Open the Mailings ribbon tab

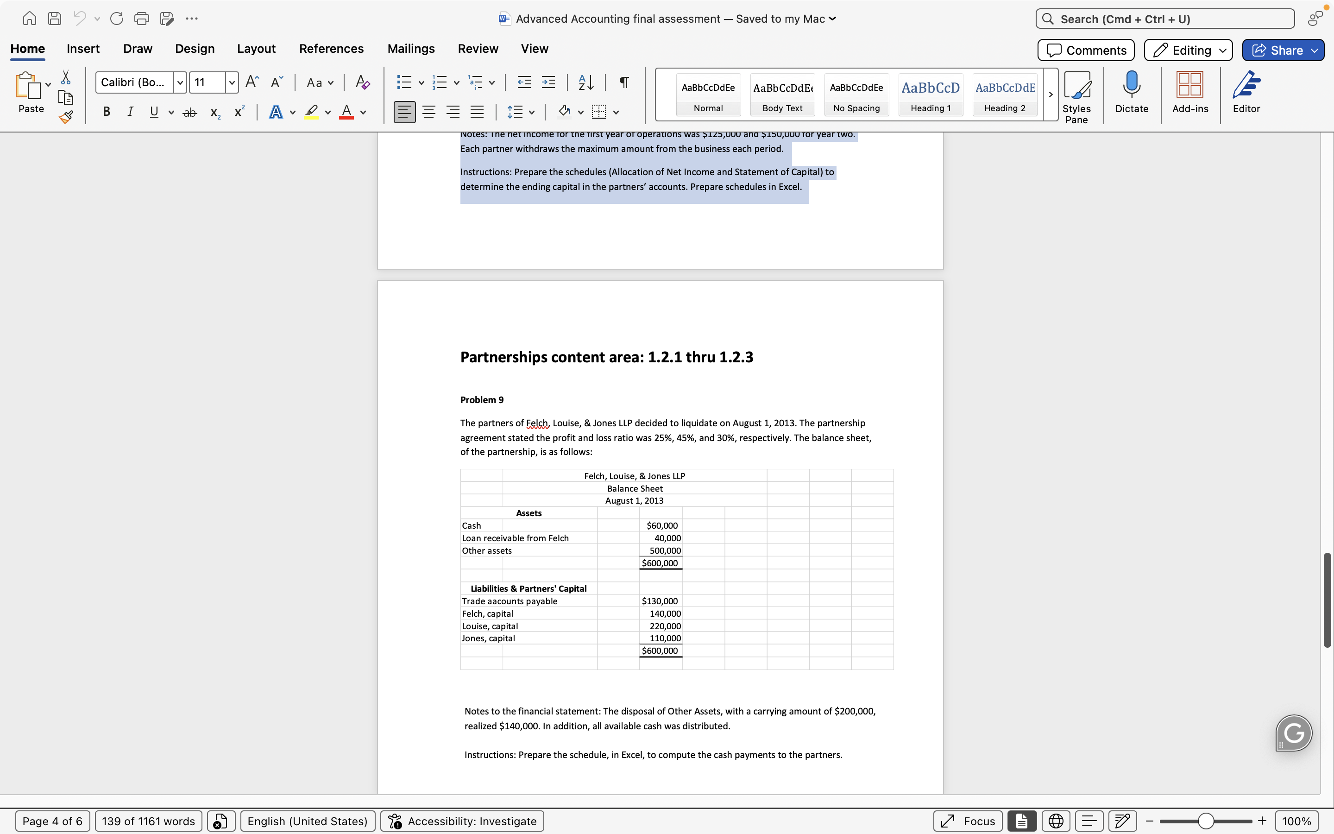click(x=411, y=49)
